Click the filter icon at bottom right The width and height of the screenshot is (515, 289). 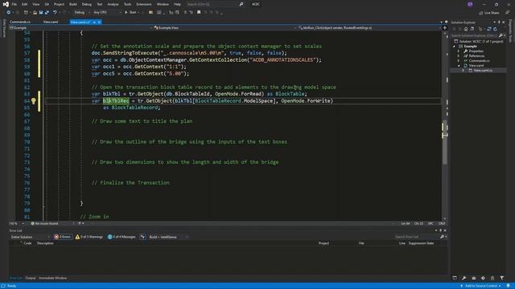coord(502,278)
